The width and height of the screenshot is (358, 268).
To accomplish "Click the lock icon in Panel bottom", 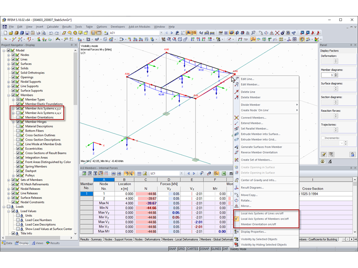I will (x=352, y=154).
